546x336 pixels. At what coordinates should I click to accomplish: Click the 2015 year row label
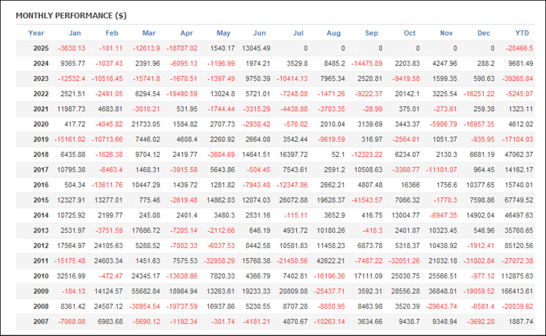point(41,200)
